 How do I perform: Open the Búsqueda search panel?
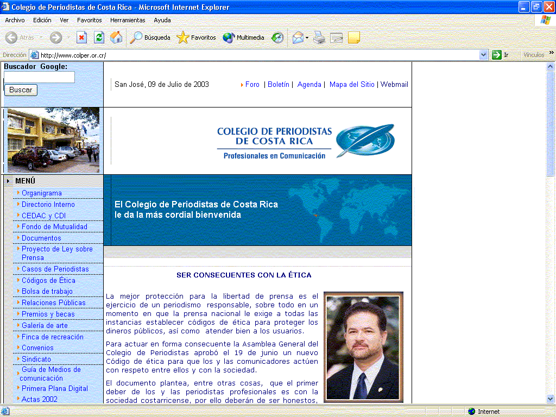(x=150, y=37)
